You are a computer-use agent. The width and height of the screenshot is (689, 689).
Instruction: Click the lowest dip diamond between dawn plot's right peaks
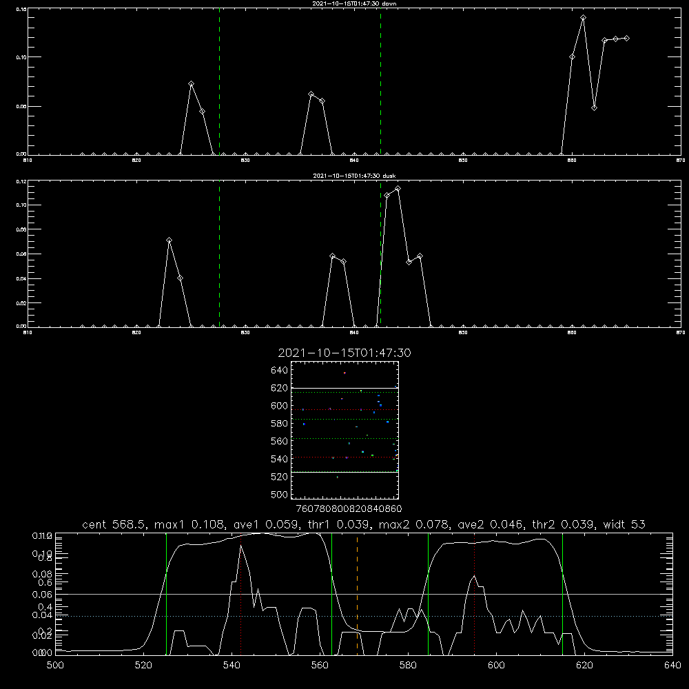[x=594, y=107]
